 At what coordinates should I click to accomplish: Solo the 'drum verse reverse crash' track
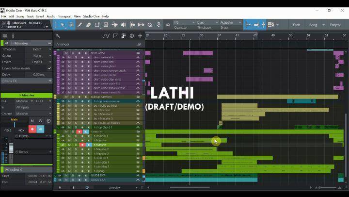76,70
